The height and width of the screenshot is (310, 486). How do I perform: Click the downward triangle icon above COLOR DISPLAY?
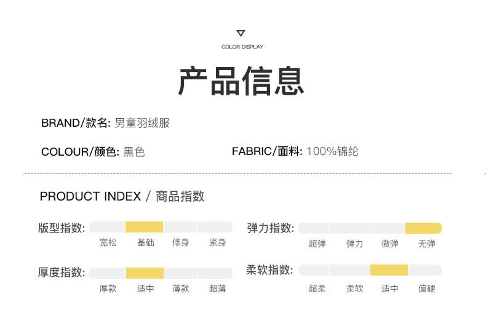click(x=241, y=33)
